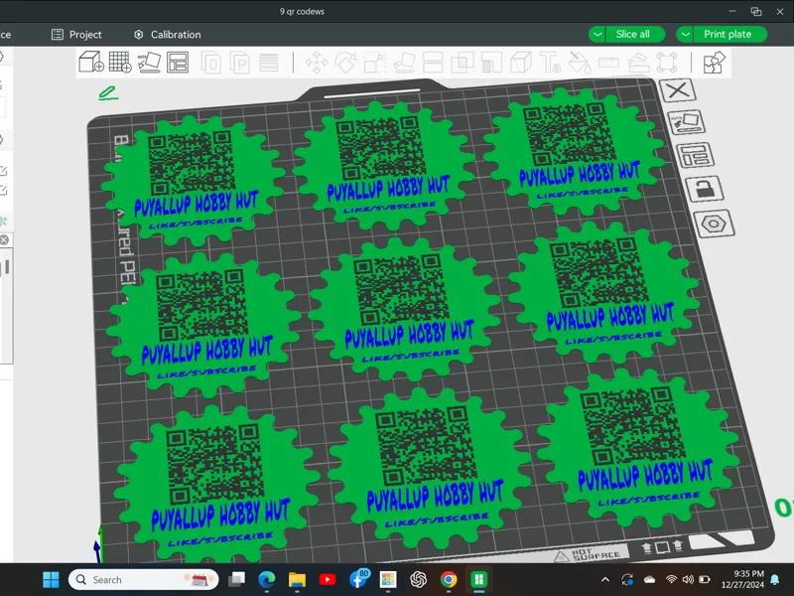Click the battery tray icon
This screenshot has height=596, width=794.
click(x=705, y=579)
